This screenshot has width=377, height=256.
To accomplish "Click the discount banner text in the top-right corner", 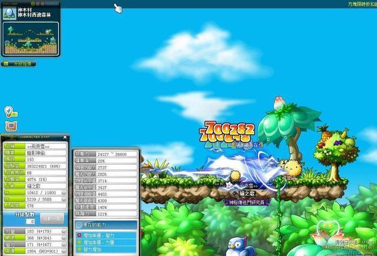I will pyautogui.click(x=362, y=4).
